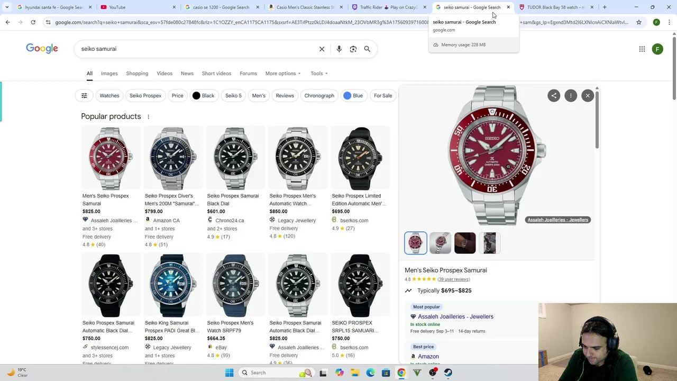Open Popular products three-dot options
The height and width of the screenshot is (381, 677).
[x=148, y=116]
